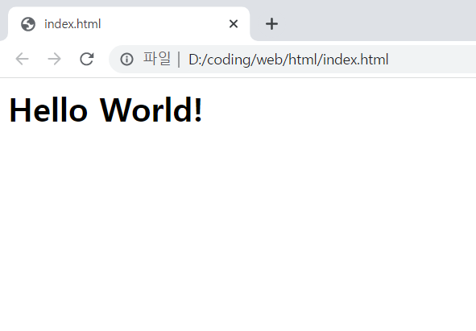Click the globe favicon on the index.html tab
The image size is (476, 331).
pyautogui.click(x=28, y=24)
